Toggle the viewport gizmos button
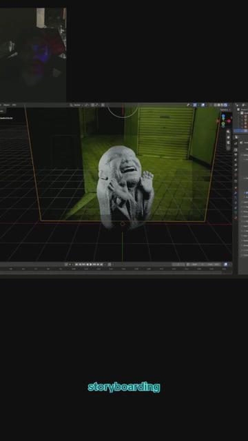The width and height of the screenshot is (248, 441). pyautogui.click(x=195, y=105)
